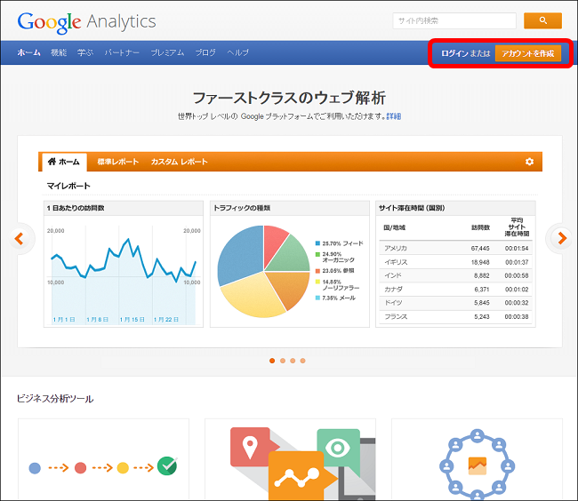Open the プレミアム menu item
Image resolution: width=578 pixels, height=501 pixels.
click(x=167, y=52)
